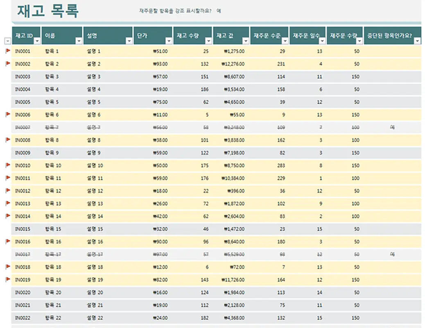Viewport: 425px width, 328px height.
Task: Open the flag column filter dropdown
Action: coord(8,41)
